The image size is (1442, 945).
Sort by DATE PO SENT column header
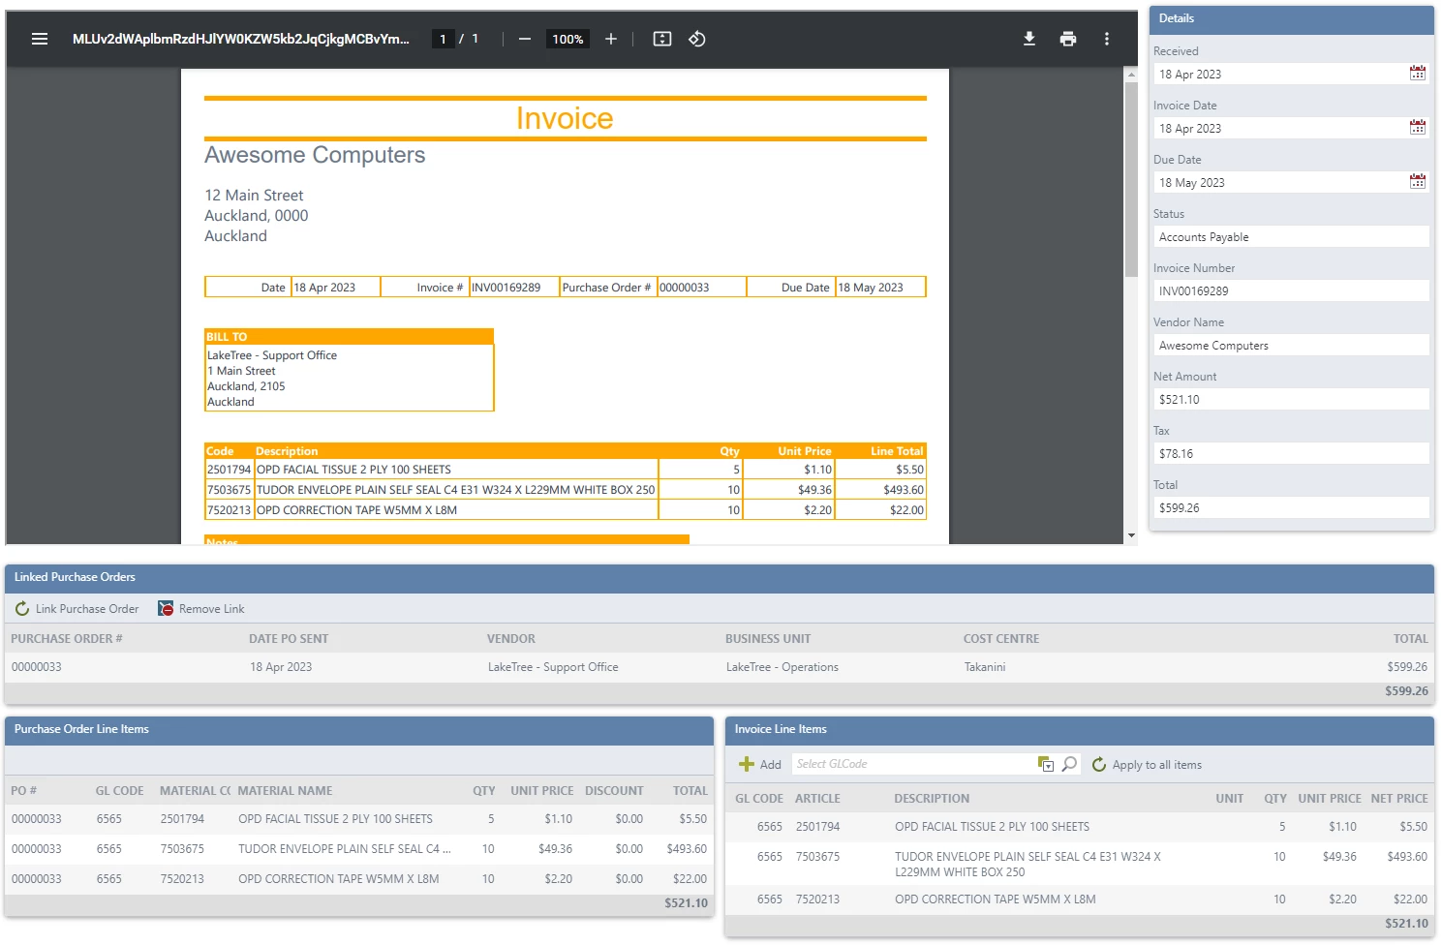[x=289, y=639]
